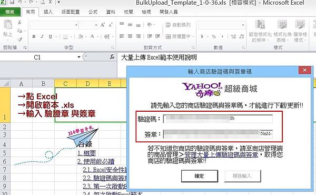Open the File (檔案) tab

tap(9, 12)
